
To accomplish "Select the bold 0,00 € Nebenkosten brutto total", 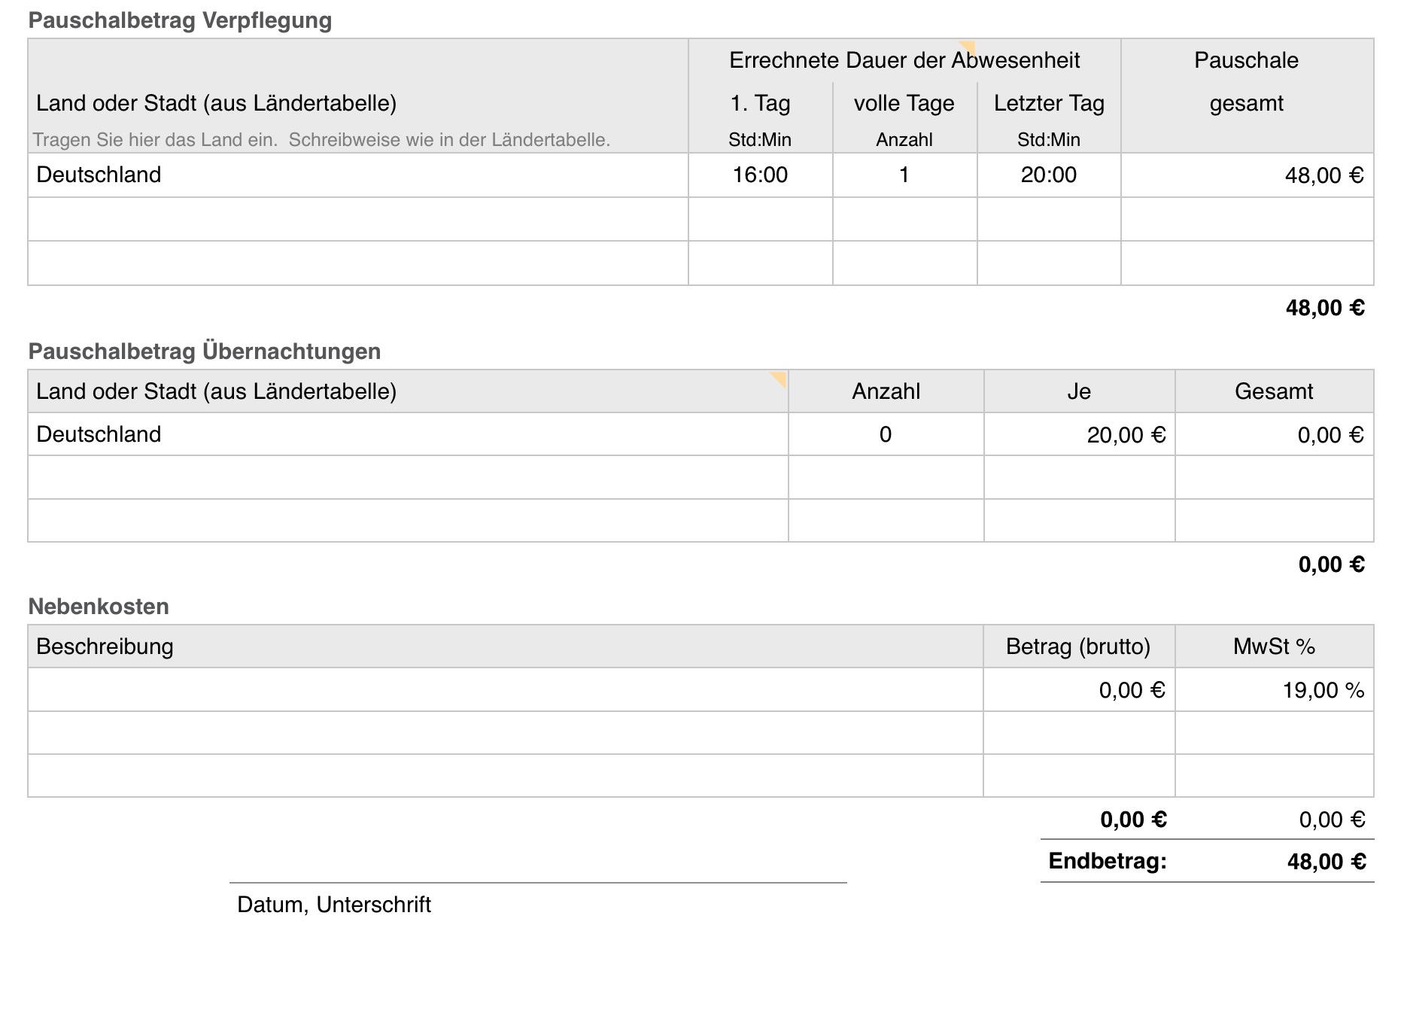I will pyautogui.click(x=1133, y=820).
